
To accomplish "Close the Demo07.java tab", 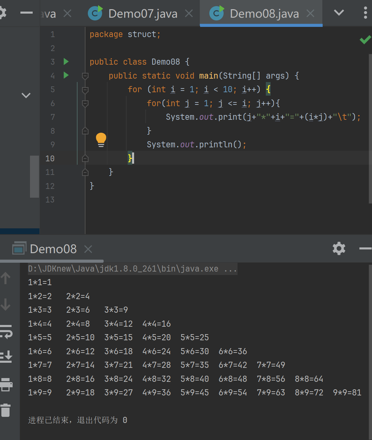I will pos(189,14).
